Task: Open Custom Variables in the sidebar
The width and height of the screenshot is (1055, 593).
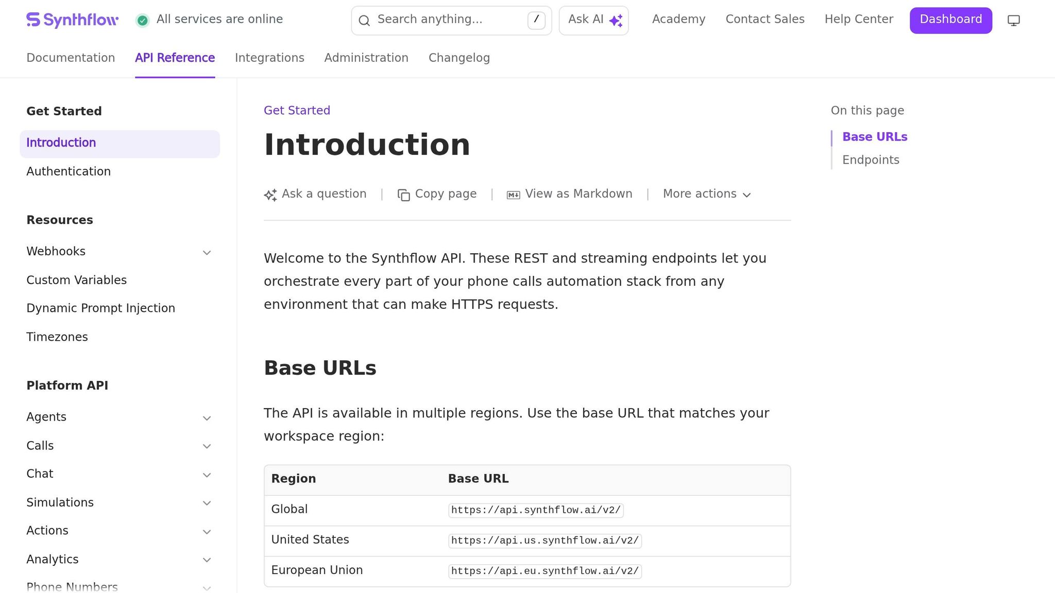Action: pos(76,280)
